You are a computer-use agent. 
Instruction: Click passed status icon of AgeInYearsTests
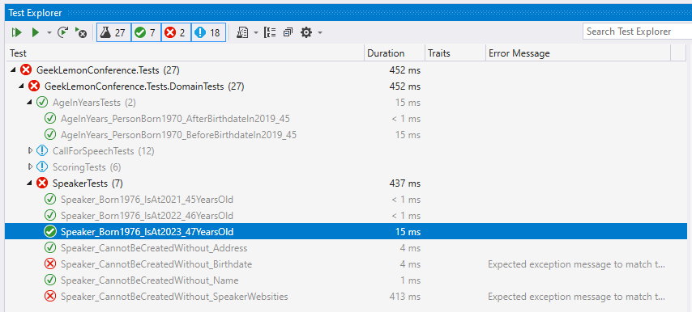point(42,103)
